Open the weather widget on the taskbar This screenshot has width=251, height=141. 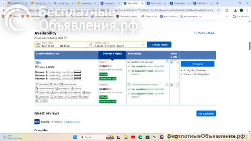click(13, 137)
